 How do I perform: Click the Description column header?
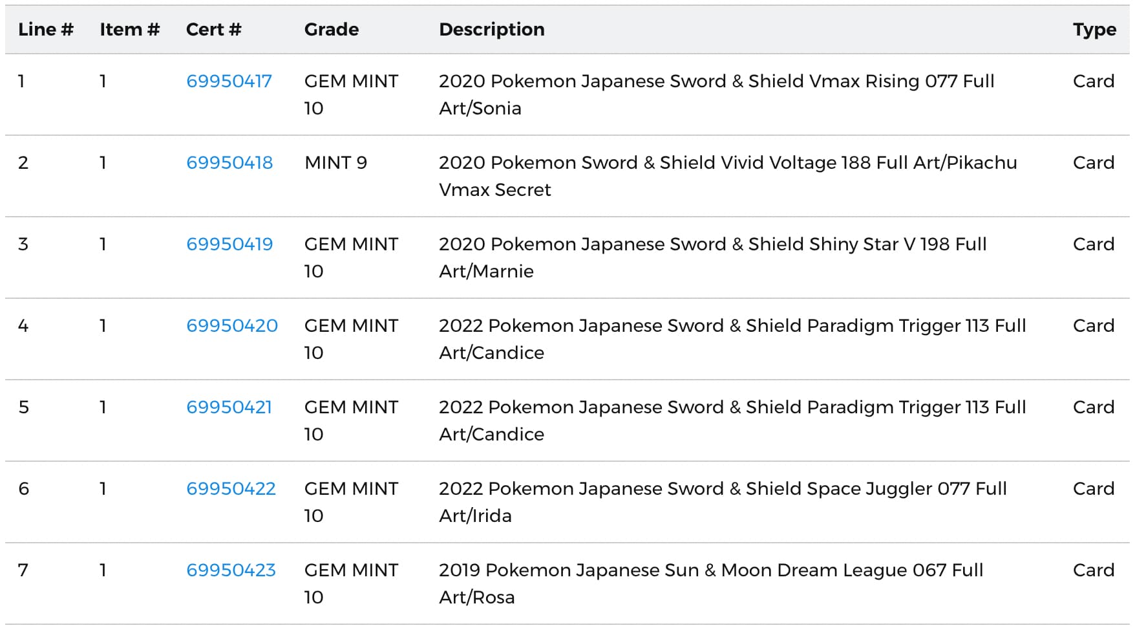pyautogui.click(x=491, y=30)
